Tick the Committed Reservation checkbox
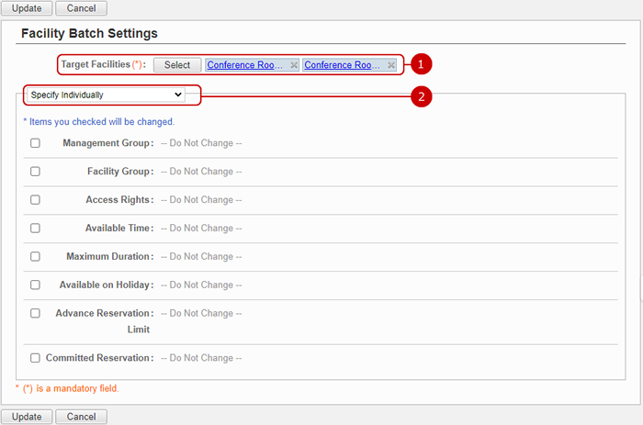643x425 pixels. [35, 358]
